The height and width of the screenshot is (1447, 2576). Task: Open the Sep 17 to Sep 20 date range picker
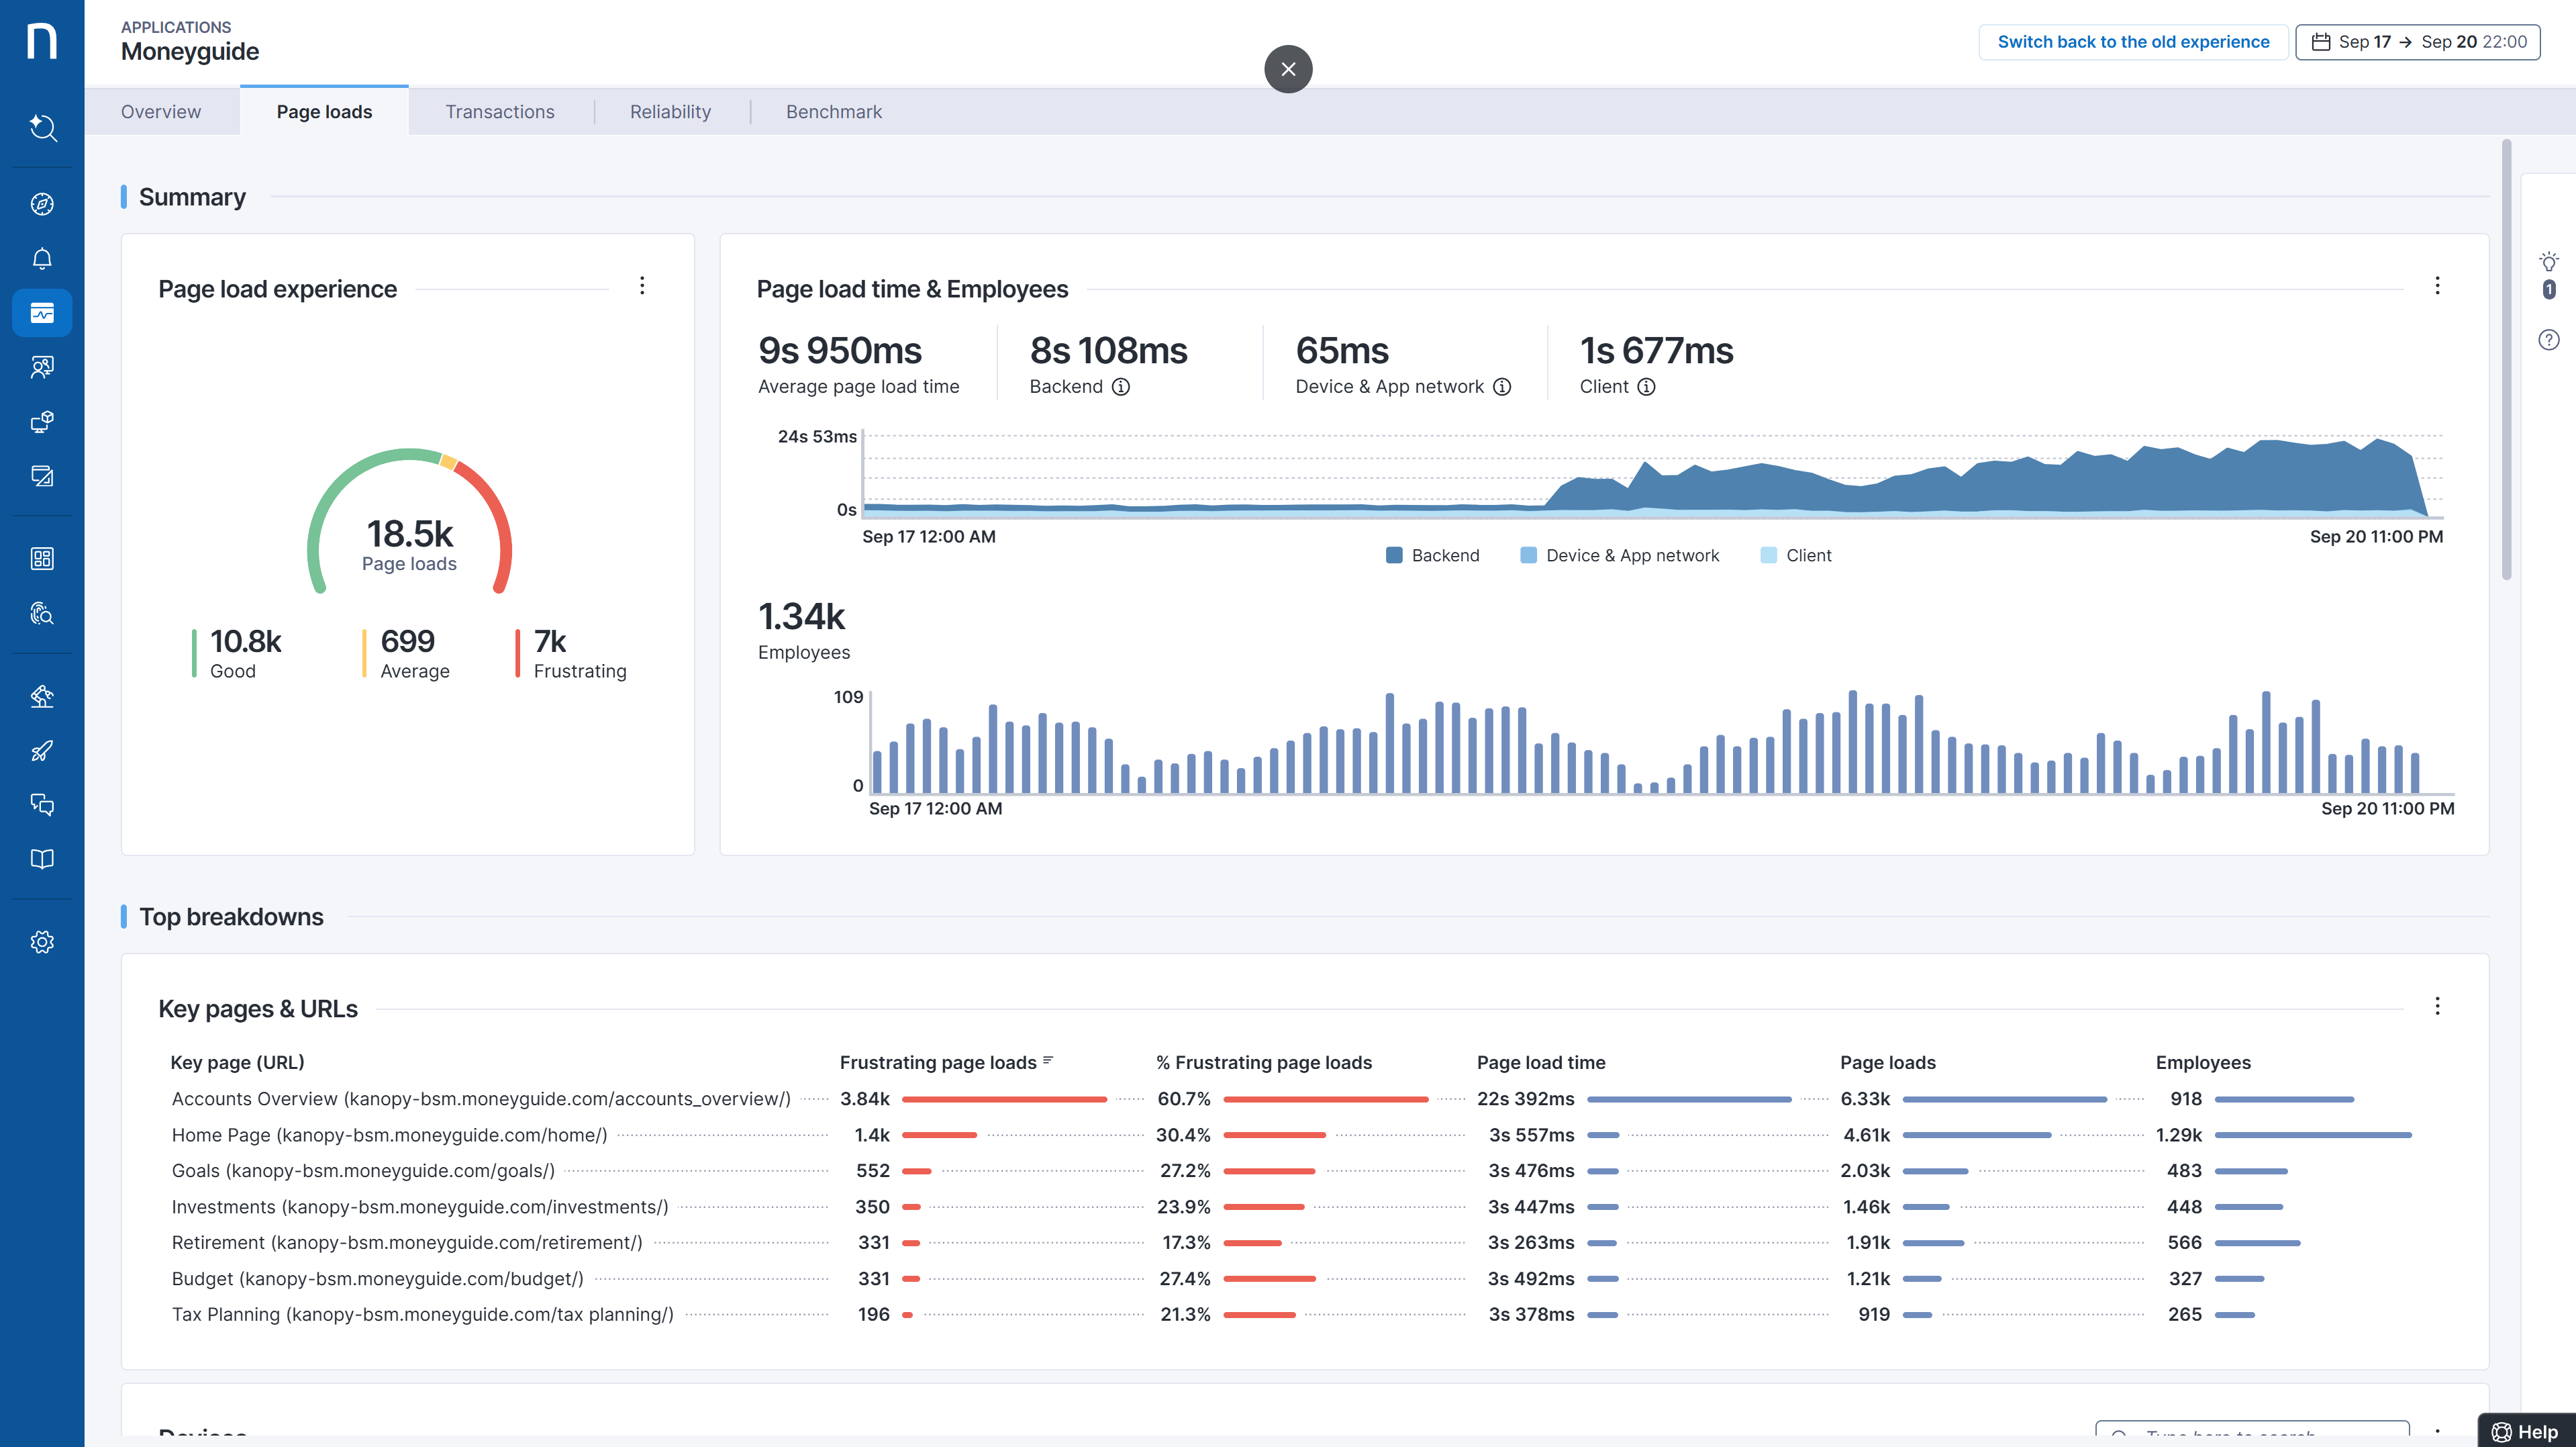pyautogui.click(x=2417, y=42)
